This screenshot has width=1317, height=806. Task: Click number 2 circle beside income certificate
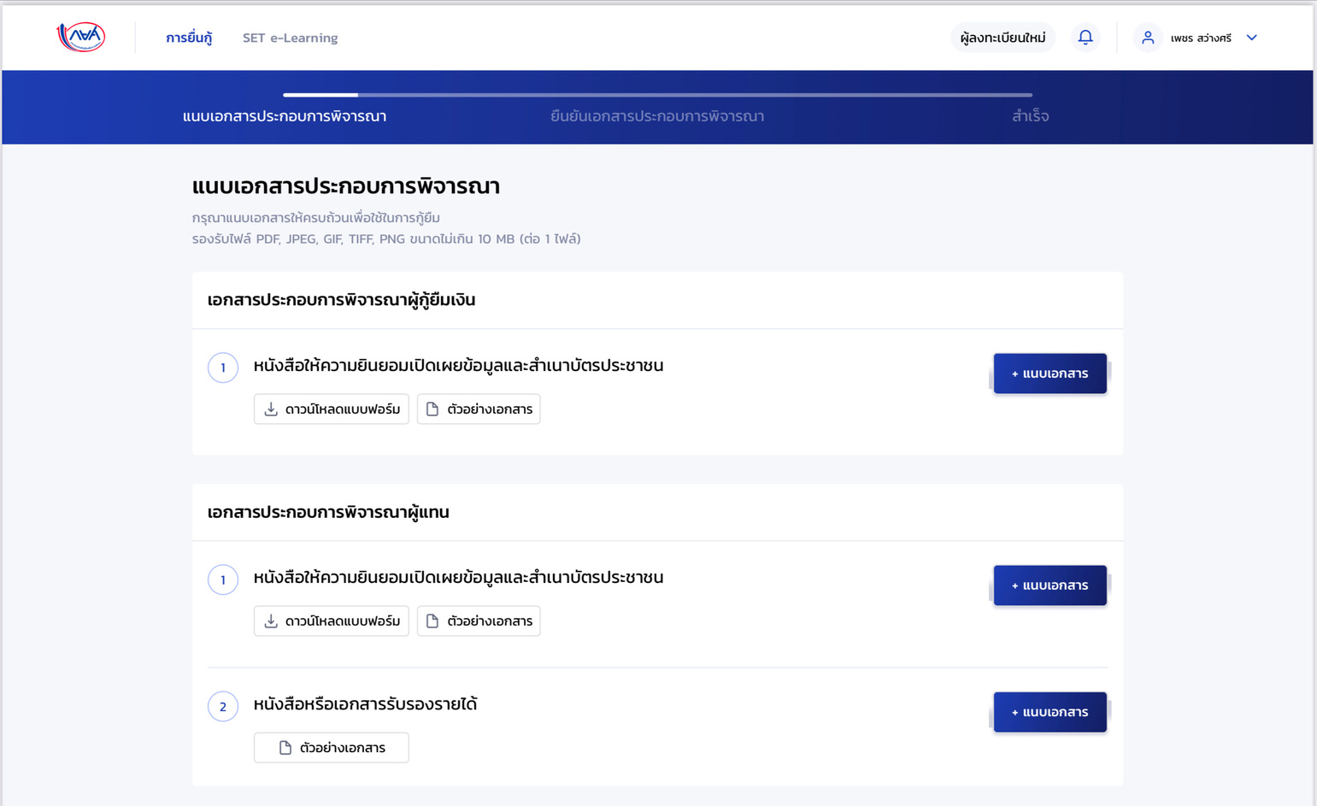[x=223, y=706]
